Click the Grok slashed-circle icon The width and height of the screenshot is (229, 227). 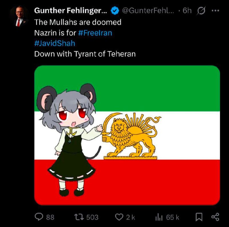201,11
